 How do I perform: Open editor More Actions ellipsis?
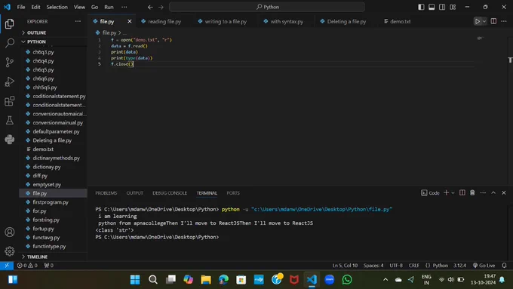504,21
